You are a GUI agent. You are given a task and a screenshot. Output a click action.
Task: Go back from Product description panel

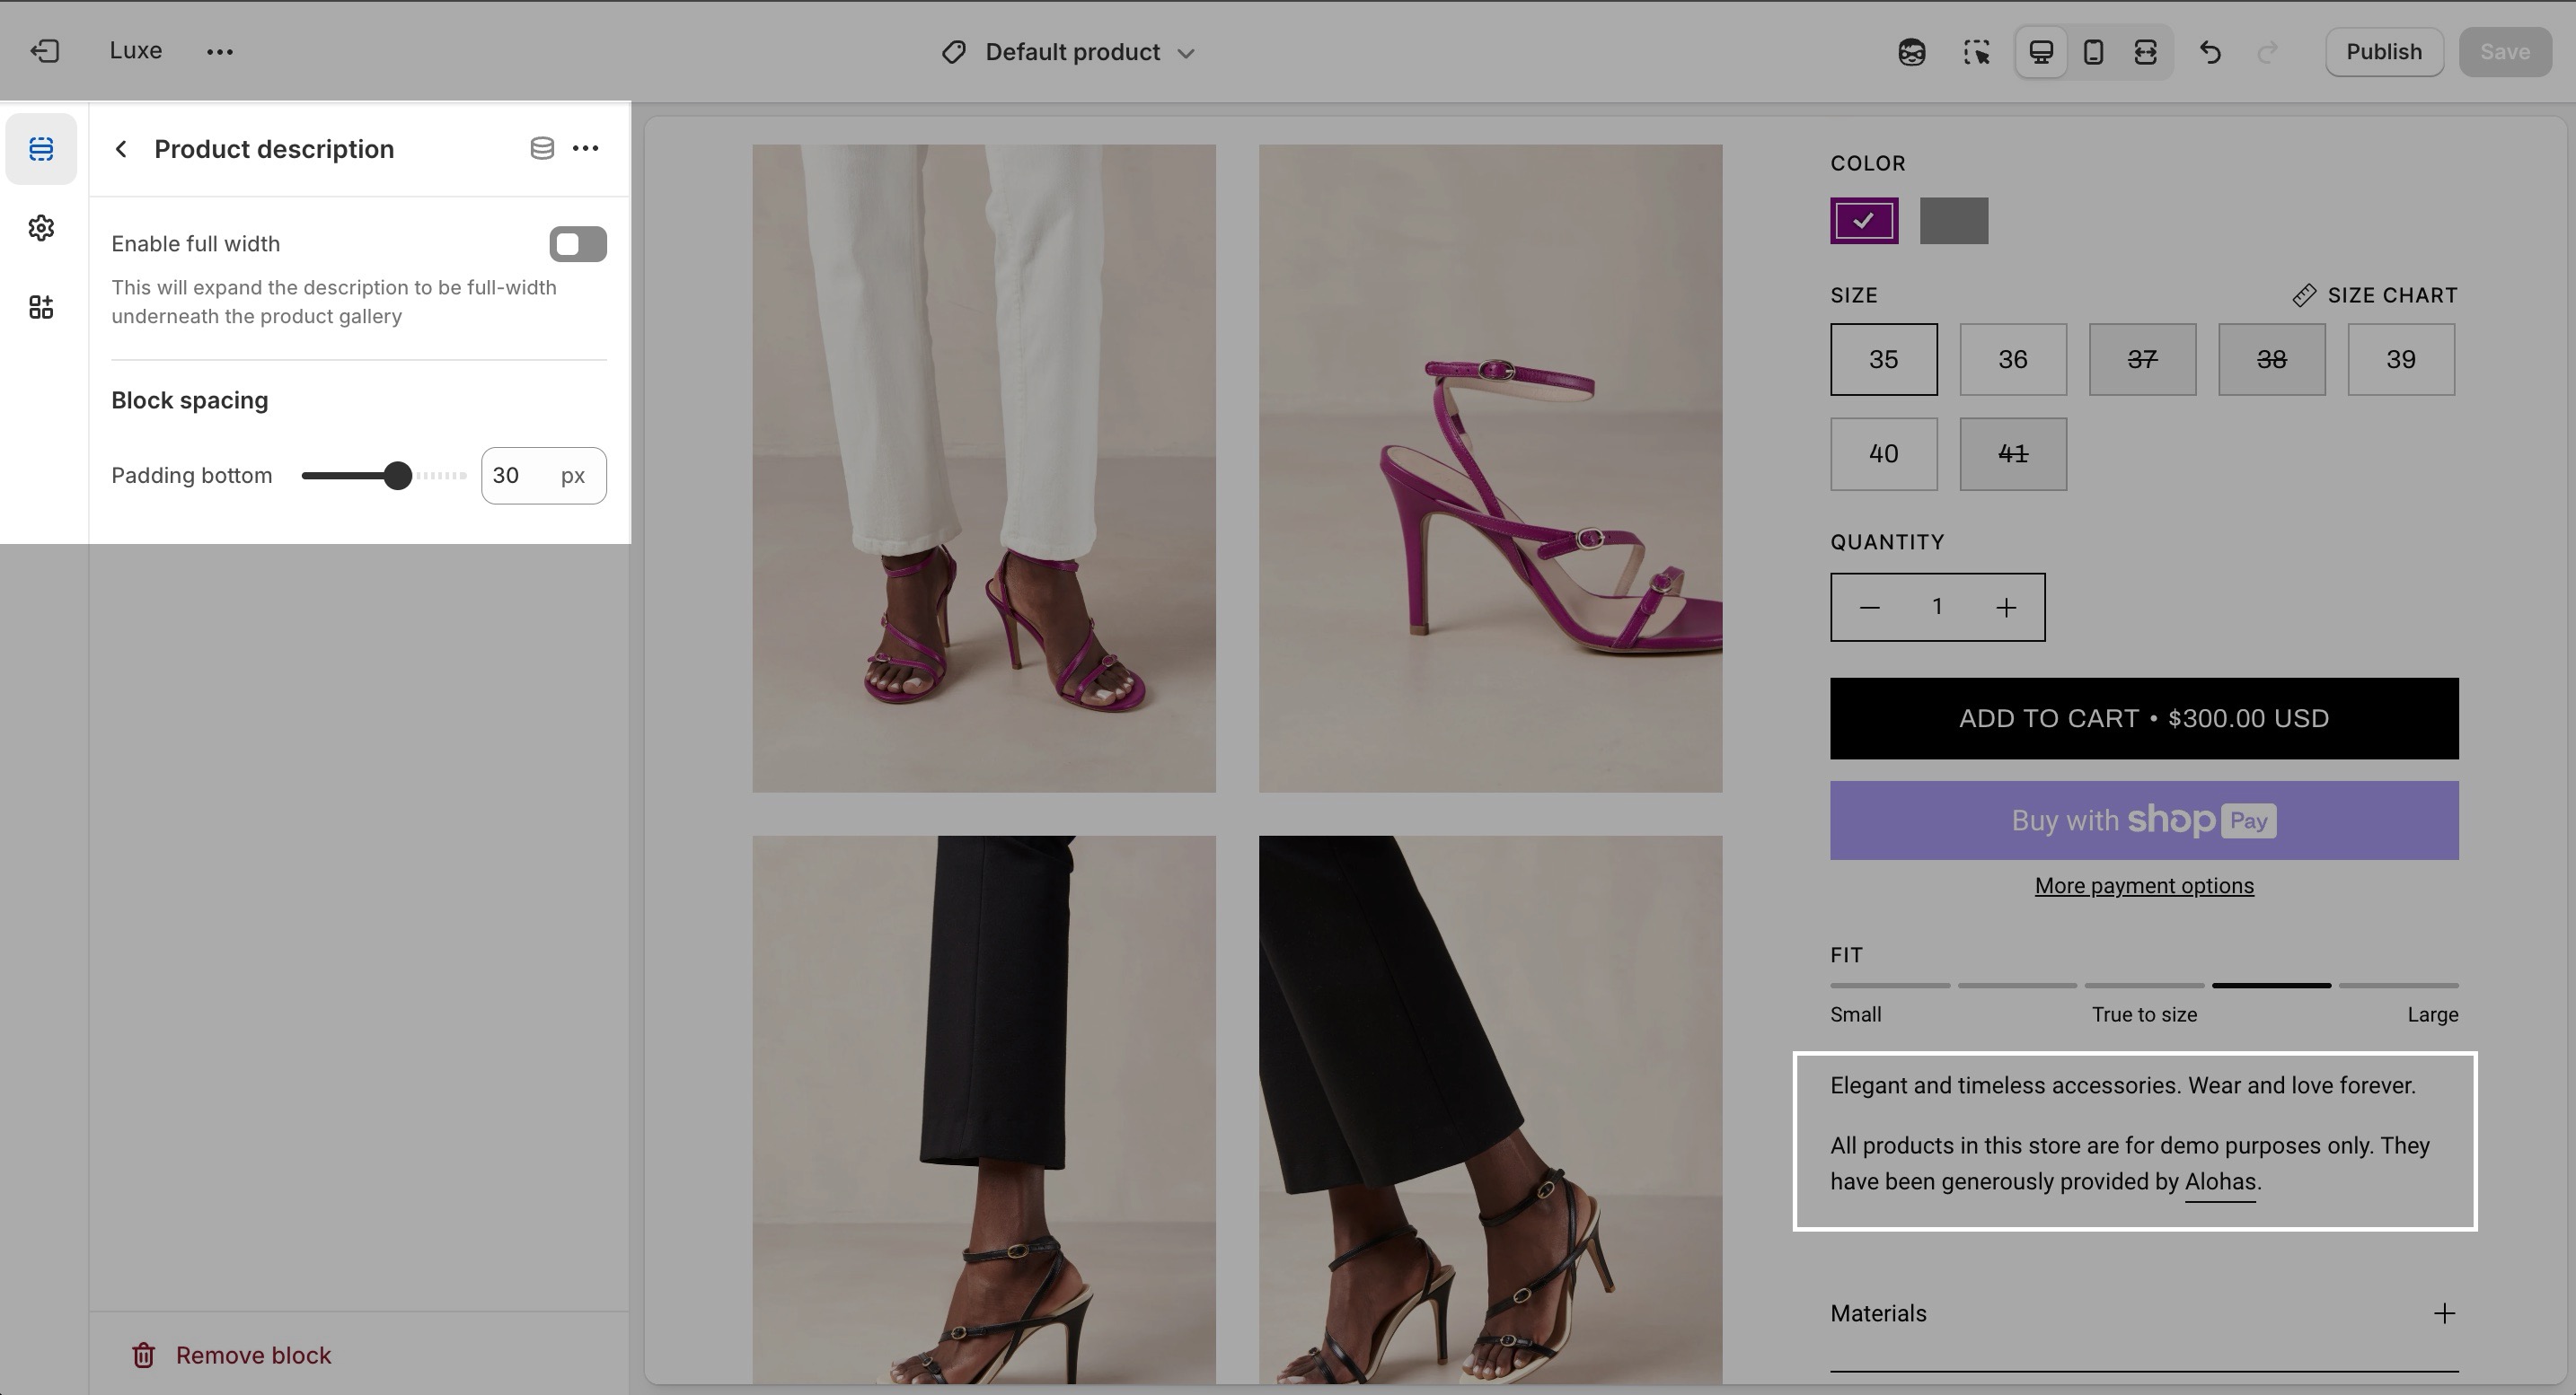(x=121, y=149)
